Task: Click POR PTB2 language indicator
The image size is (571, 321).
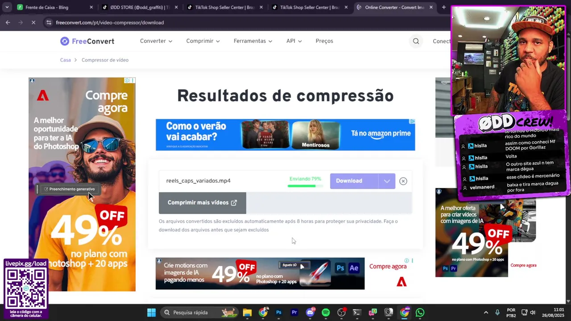Action: coord(511,313)
